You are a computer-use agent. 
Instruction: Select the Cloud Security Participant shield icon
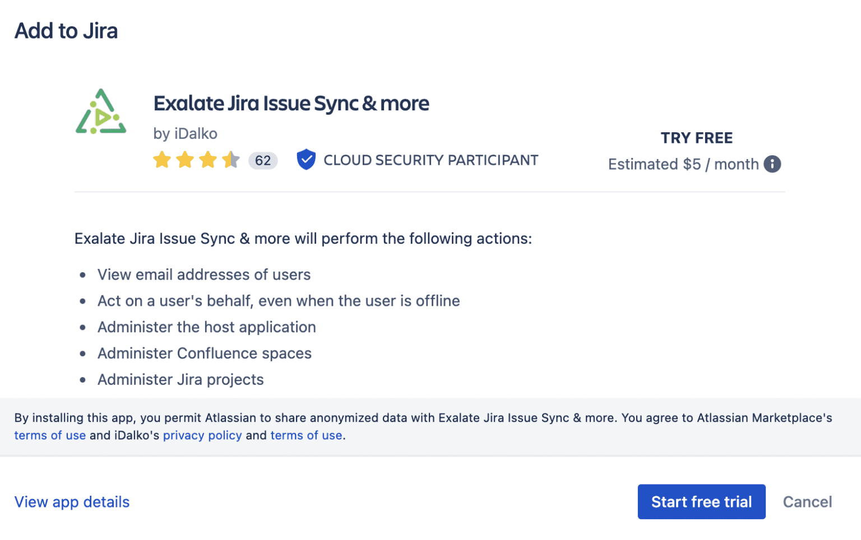(306, 160)
